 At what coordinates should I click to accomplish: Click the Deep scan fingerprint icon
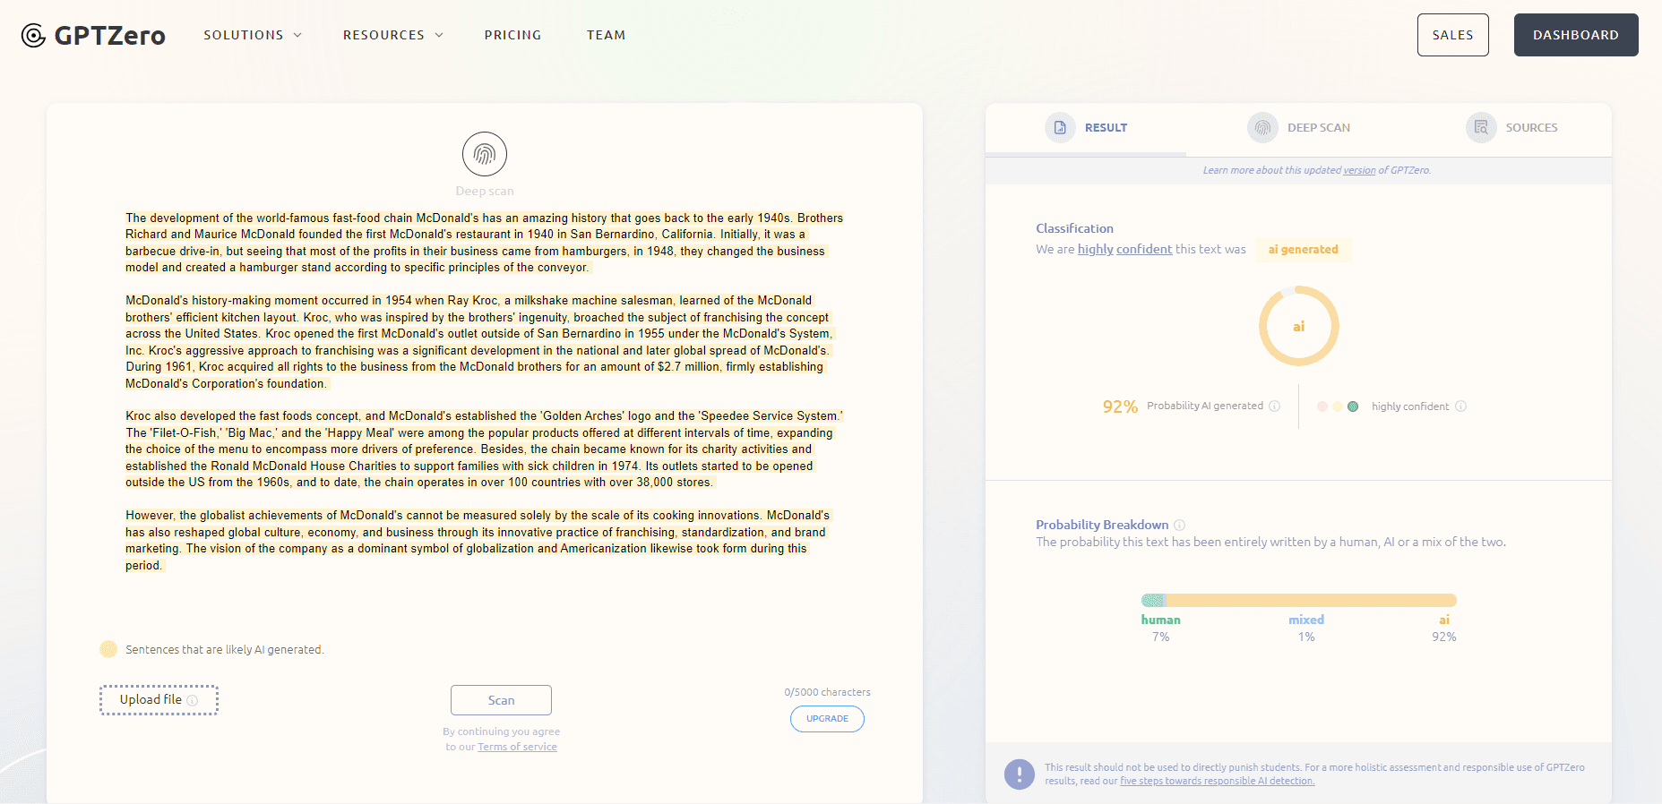pos(485,155)
